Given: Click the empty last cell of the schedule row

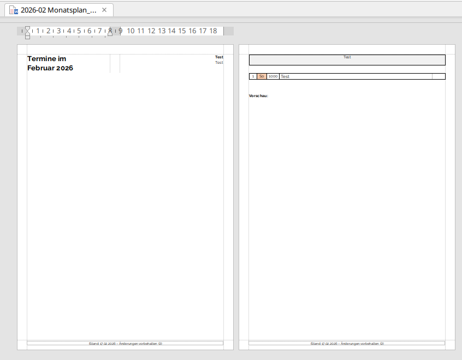Looking at the screenshot, I should pyautogui.click(x=439, y=76).
